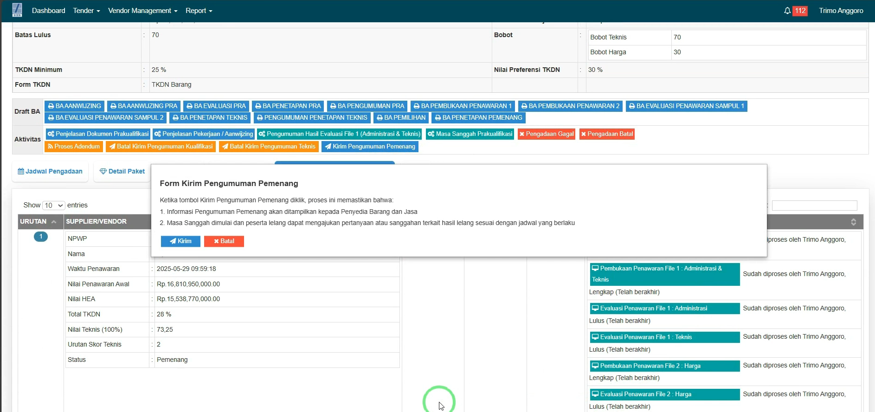Viewport: 875px width, 412px height.
Task: Click Trimo Anggoro user name
Action: [x=841, y=11]
